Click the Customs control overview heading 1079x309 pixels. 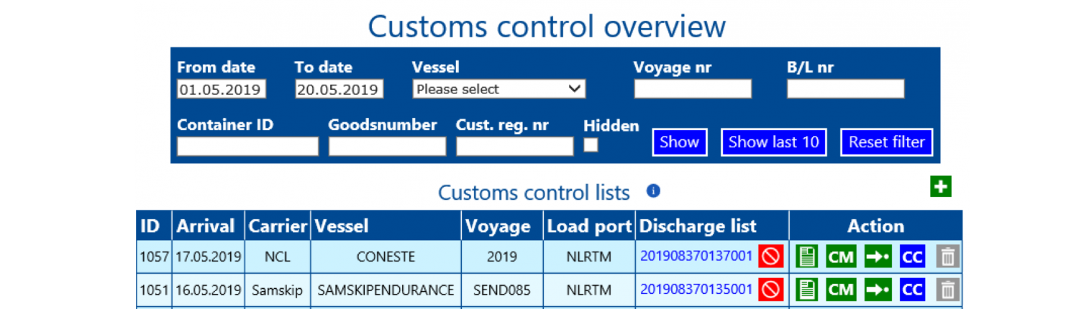[547, 27]
